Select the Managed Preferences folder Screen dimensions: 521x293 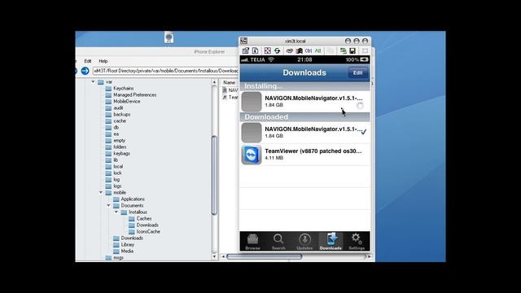[131, 95]
